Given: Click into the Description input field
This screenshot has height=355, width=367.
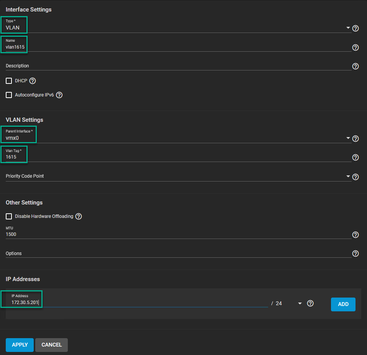Looking at the screenshot, I should (176, 66).
